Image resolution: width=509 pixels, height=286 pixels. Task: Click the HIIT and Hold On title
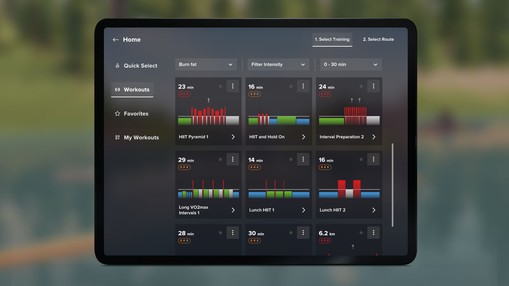pos(267,137)
